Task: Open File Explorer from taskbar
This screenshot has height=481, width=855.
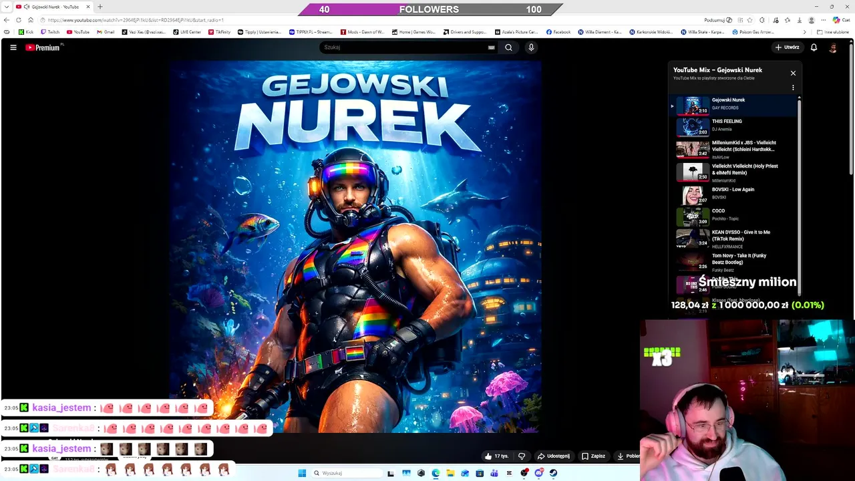Action: point(450,473)
